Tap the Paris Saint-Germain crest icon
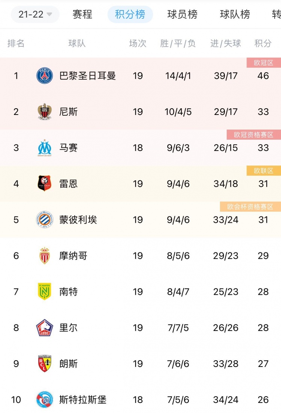The width and height of the screenshot is (281, 413). 45,76
